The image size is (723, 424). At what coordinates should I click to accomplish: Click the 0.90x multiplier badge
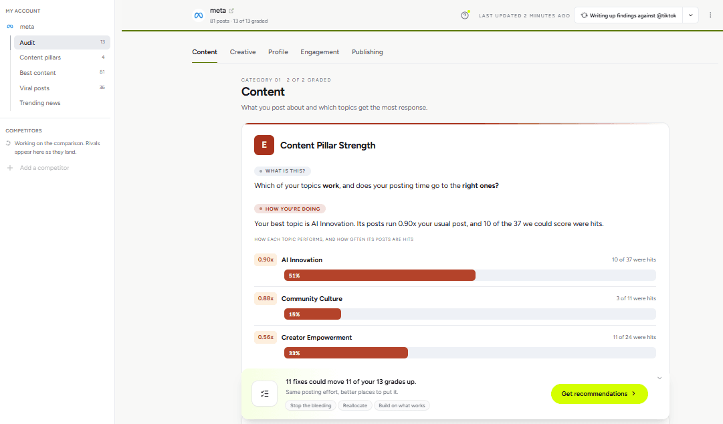266,260
